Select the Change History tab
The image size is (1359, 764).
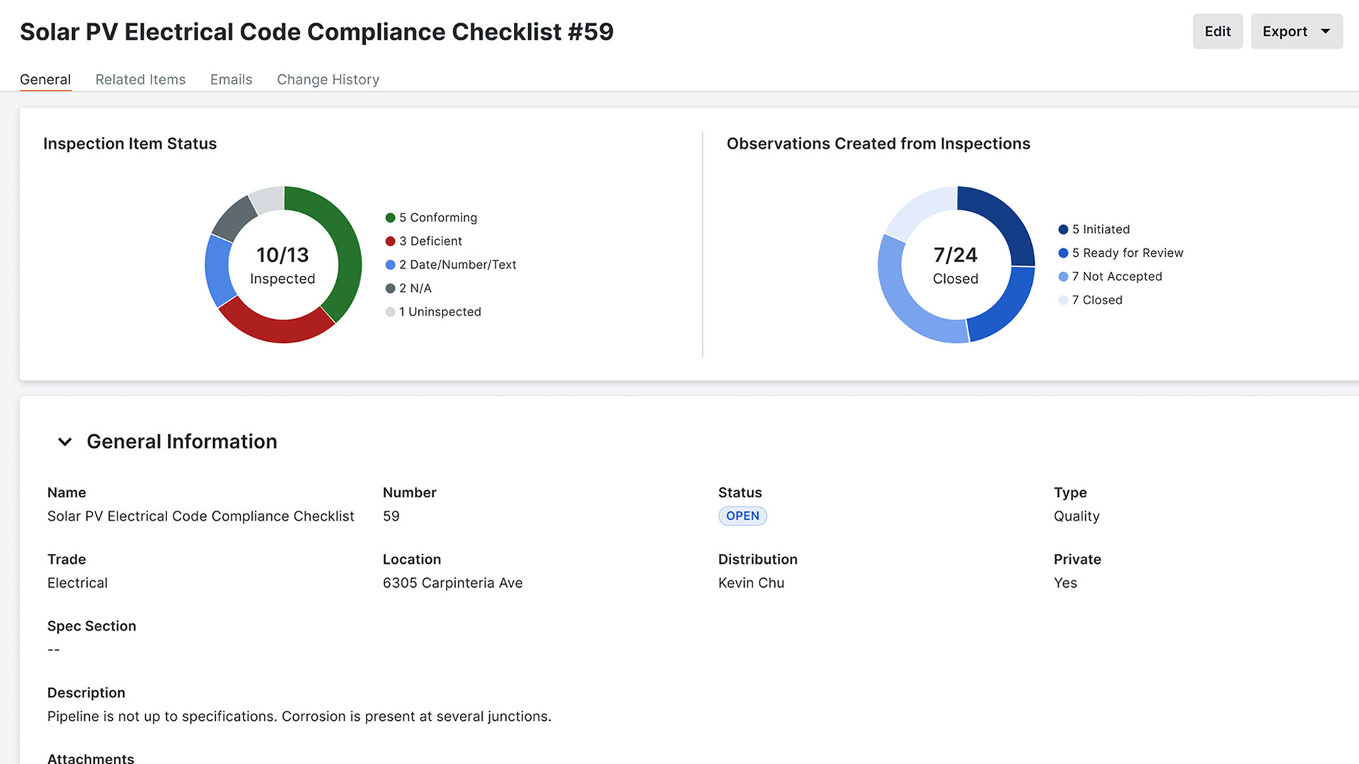tap(328, 79)
